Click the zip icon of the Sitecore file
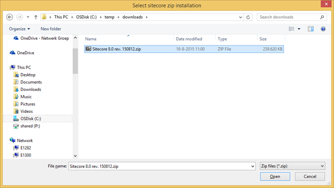This screenshot has height=188, width=334. pyautogui.click(x=88, y=49)
